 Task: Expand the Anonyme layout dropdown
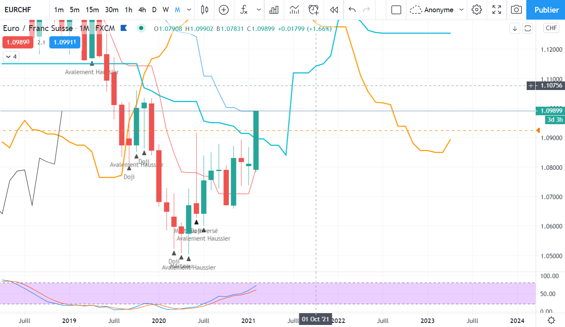[x=461, y=10]
